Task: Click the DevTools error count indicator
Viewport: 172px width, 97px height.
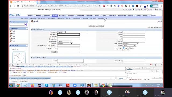Action: 151,65
